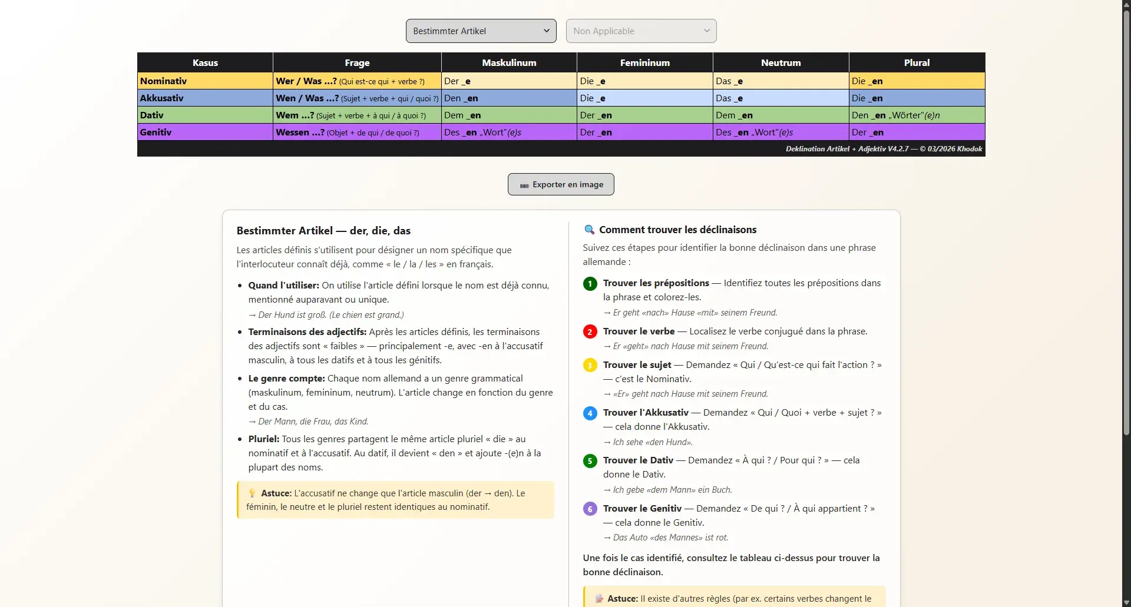This screenshot has width=1131, height=607.
Task: Select the Kasus column header
Action: [205, 62]
